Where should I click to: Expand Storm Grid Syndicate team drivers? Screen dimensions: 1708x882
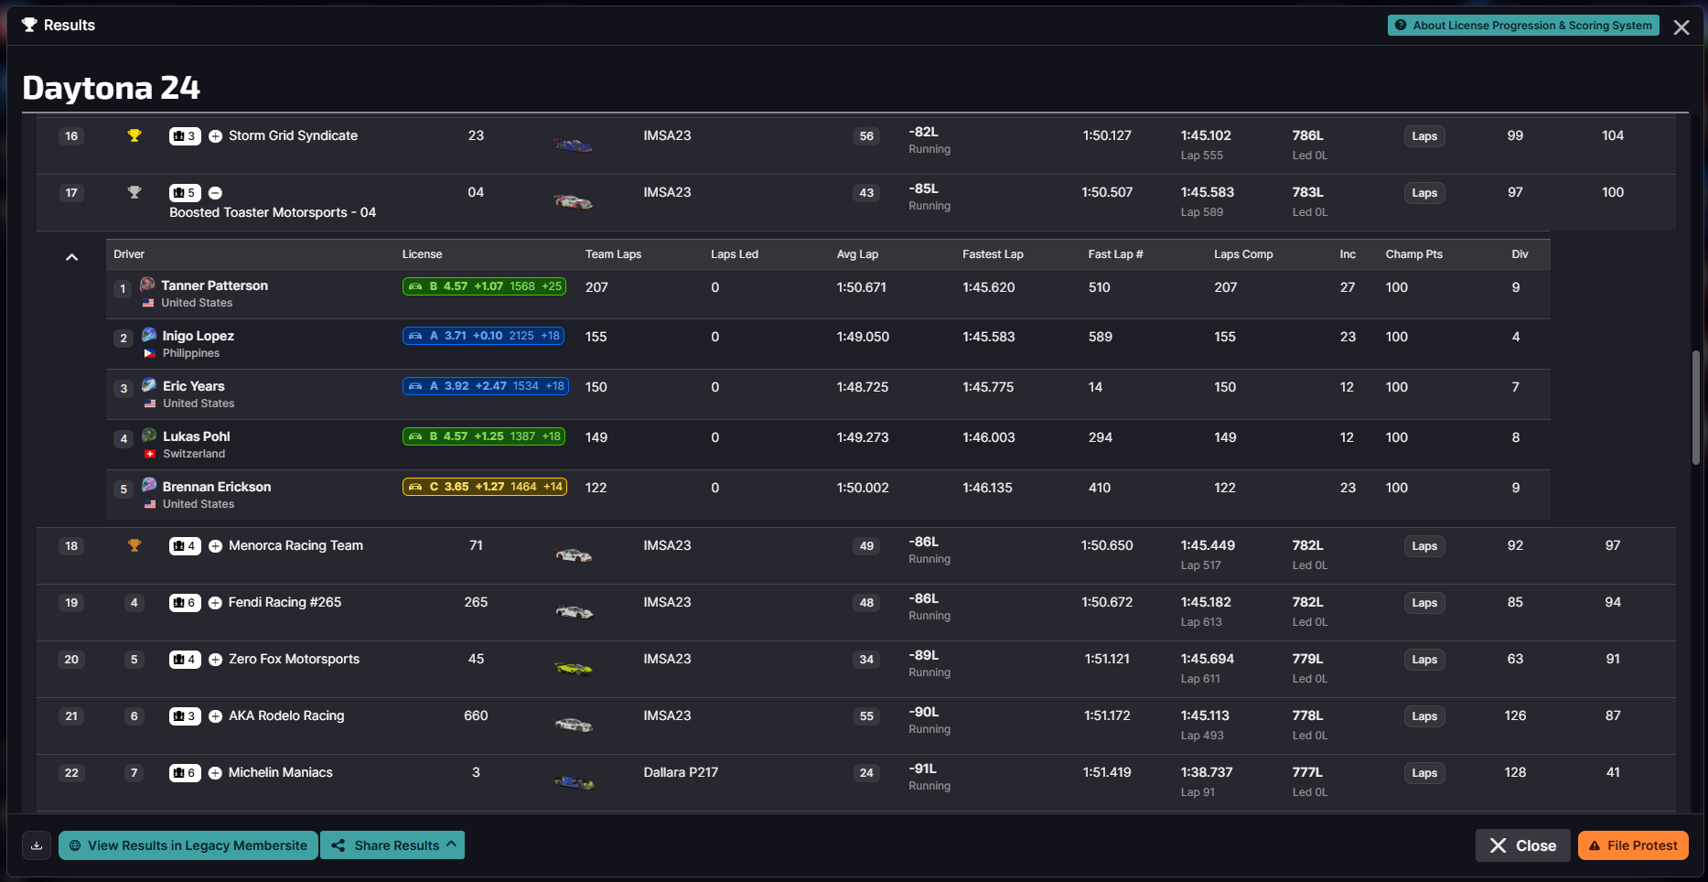(215, 136)
